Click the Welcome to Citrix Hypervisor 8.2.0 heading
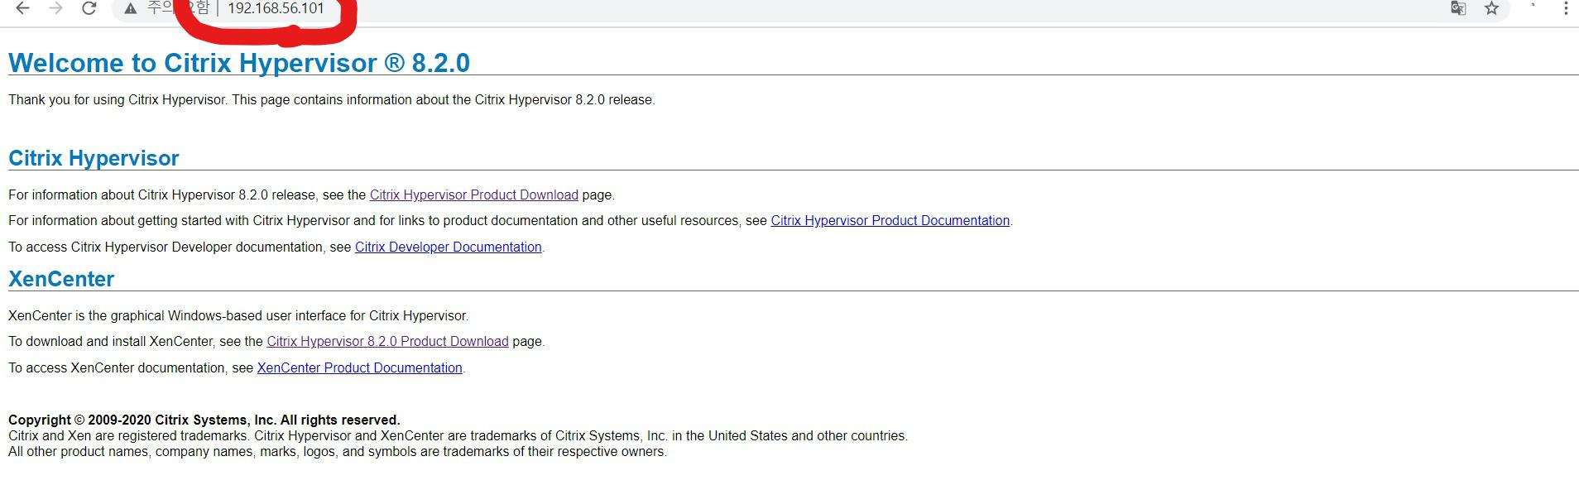Screen dimensions: 1579x485 (239, 63)
